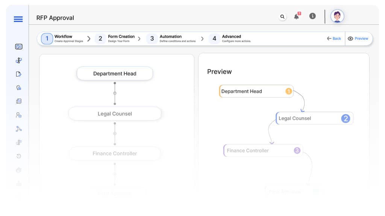Add step between Legal Counsel and Finance Controller
The image size is (385, 216).
(x=115, y=133)
